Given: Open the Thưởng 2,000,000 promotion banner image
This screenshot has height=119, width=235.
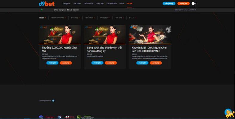Looking at the screenshot, I should coord(60,35).
